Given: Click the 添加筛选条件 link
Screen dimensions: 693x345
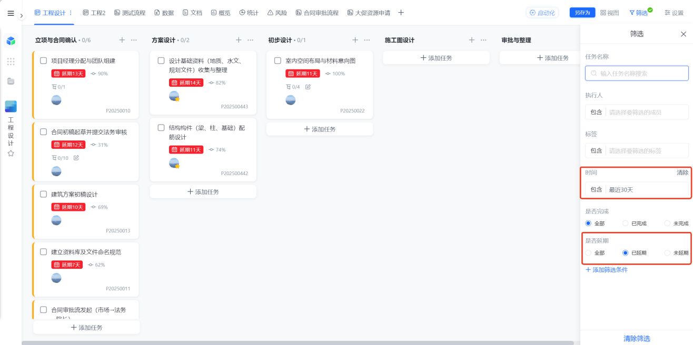Looking at the screenshot, I should tap(606, 270).
